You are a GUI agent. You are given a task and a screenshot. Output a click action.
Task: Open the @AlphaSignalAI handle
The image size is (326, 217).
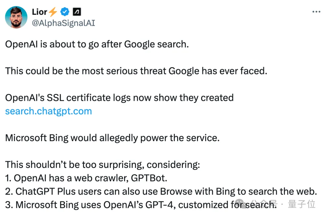63,23
